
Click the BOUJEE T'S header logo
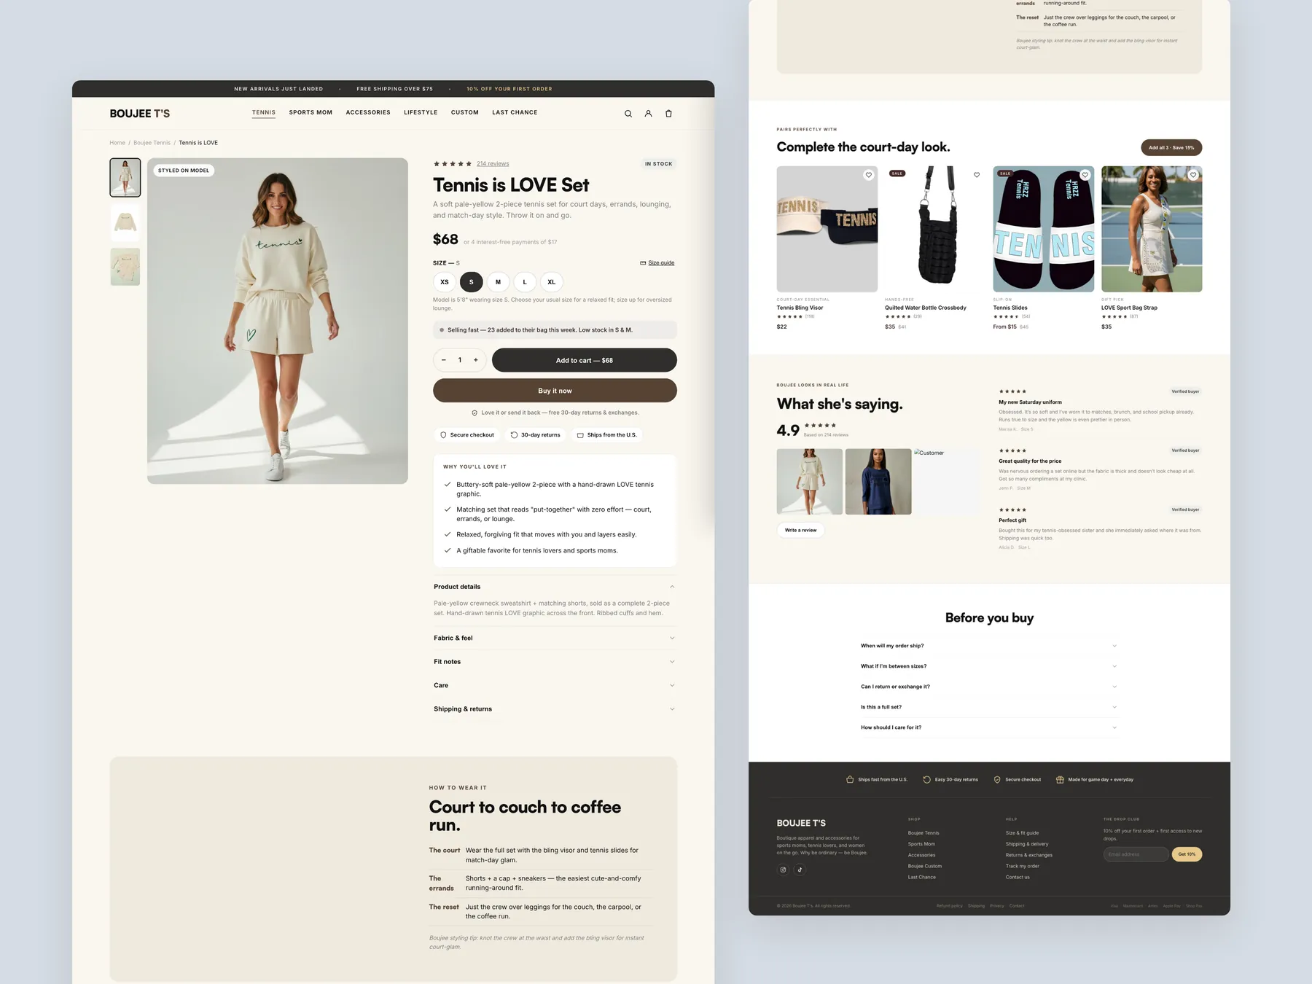[x=140, y=114]
